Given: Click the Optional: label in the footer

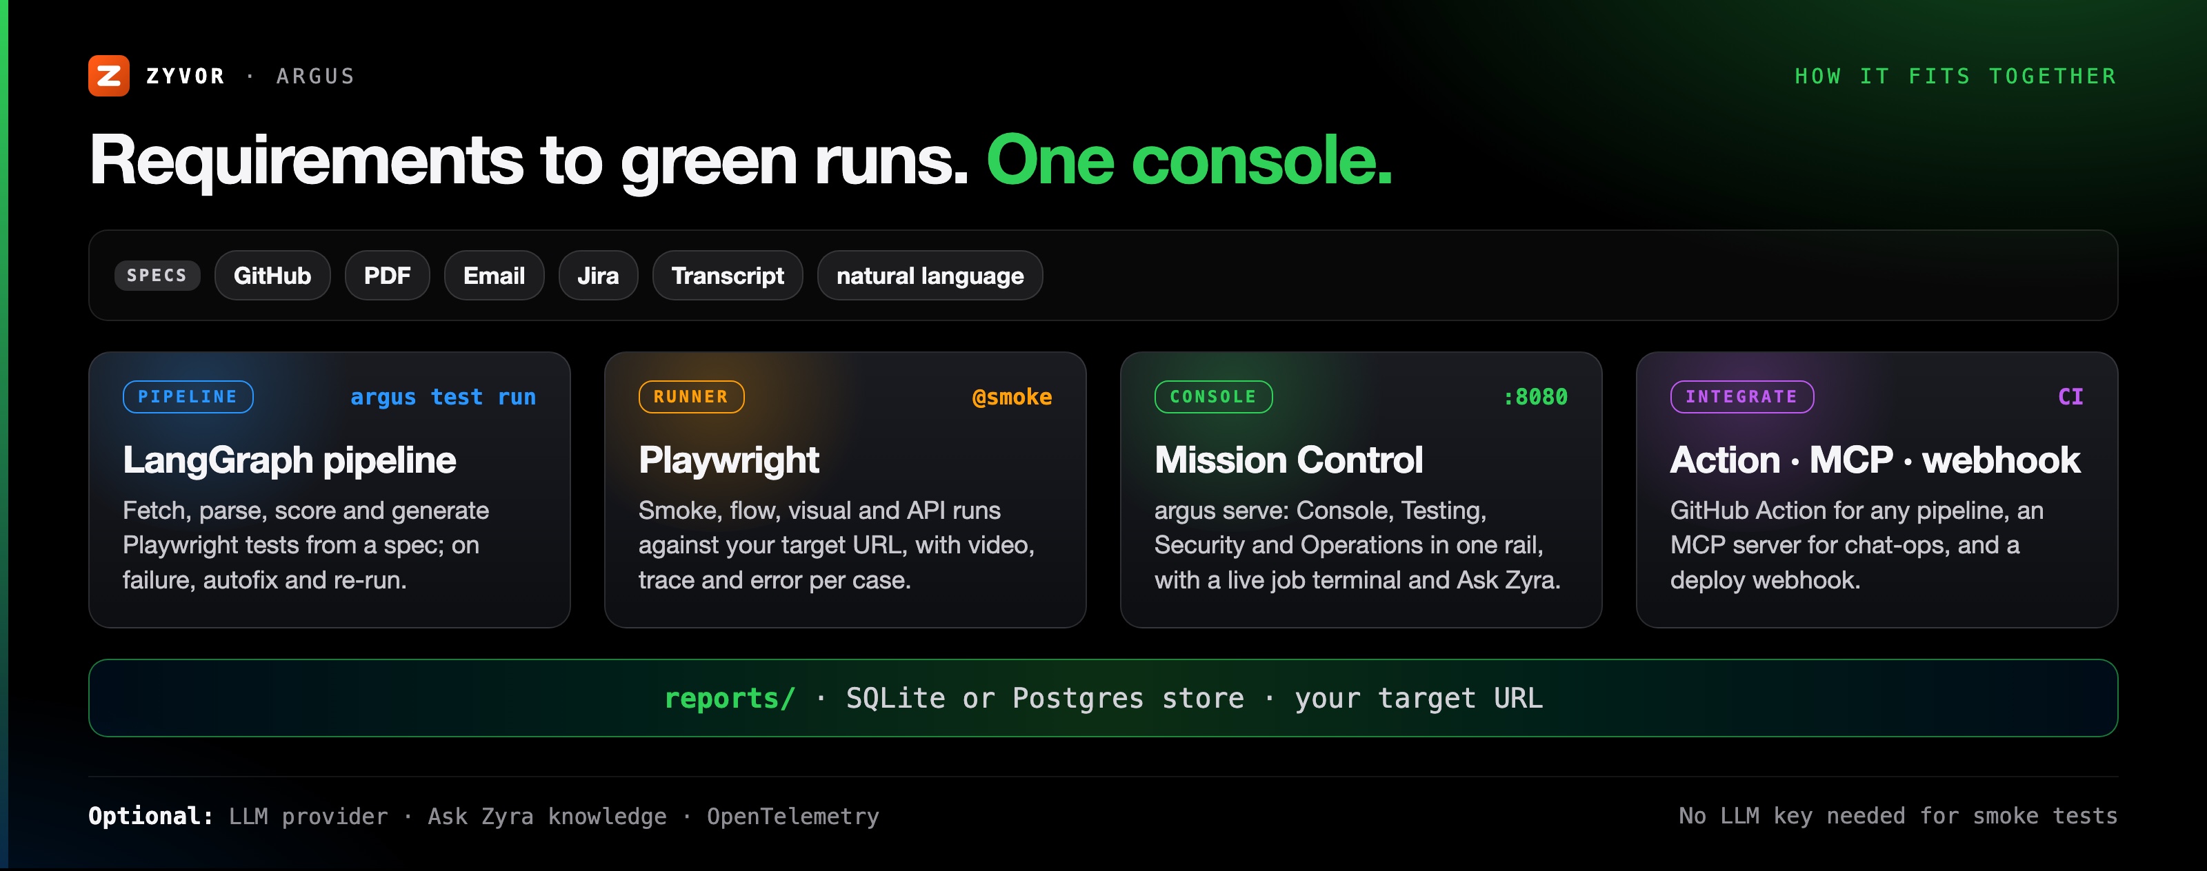Looking at the screenshot, I should 151,817.
